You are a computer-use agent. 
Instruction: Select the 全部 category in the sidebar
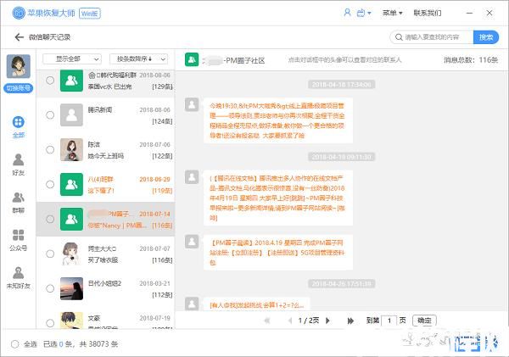(x=19, y=127)
